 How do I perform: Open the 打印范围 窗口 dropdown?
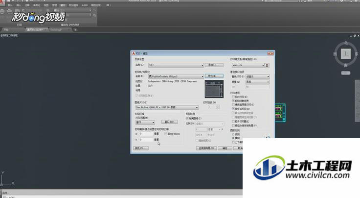(x=145, y=123)
